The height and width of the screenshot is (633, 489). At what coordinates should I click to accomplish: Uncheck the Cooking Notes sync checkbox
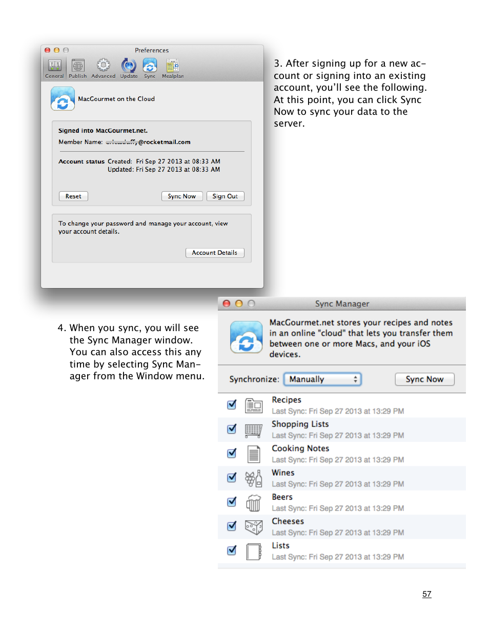(232, 453)
